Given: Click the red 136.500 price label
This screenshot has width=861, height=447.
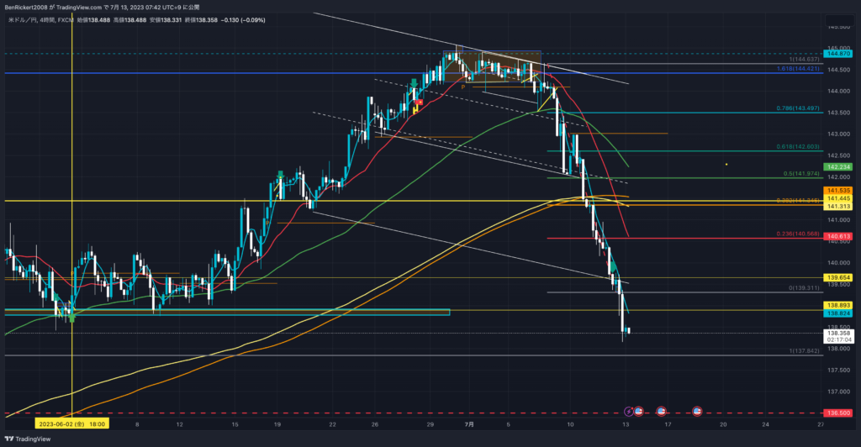Looking at the screenshot, I should 837,413.
